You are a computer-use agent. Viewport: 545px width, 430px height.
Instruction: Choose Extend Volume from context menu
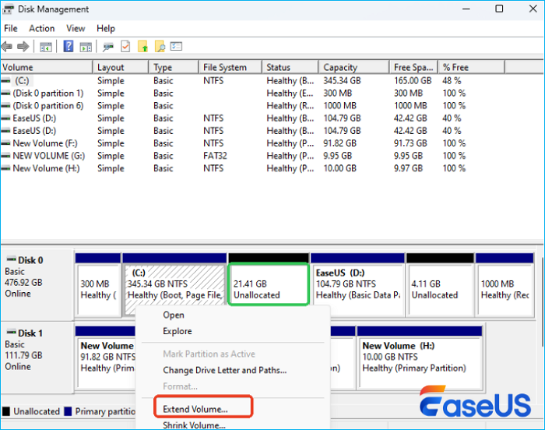[x=195, y=409]
